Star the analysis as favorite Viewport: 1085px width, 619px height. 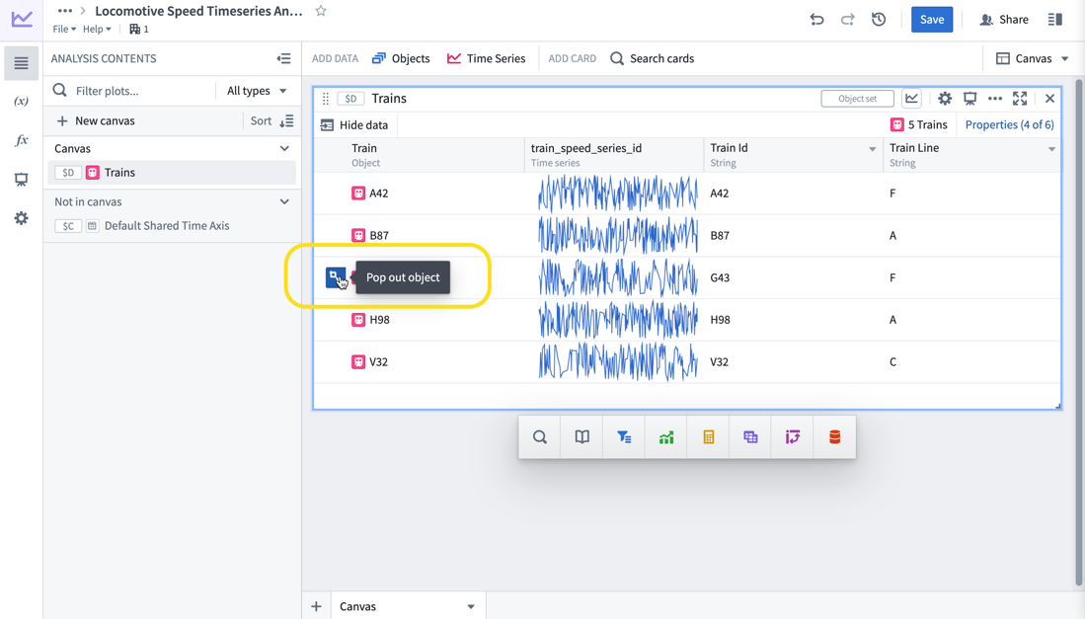pyautogui.click(x=321, y=11)
